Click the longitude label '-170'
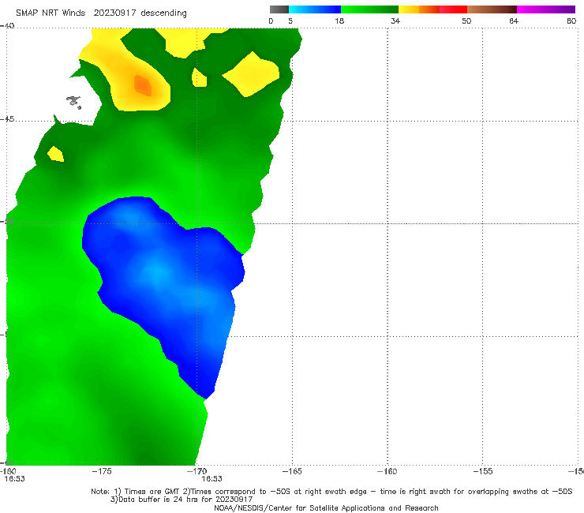This screenshot has height=513, width=584. pyautogui.click(x=197, y=471)
